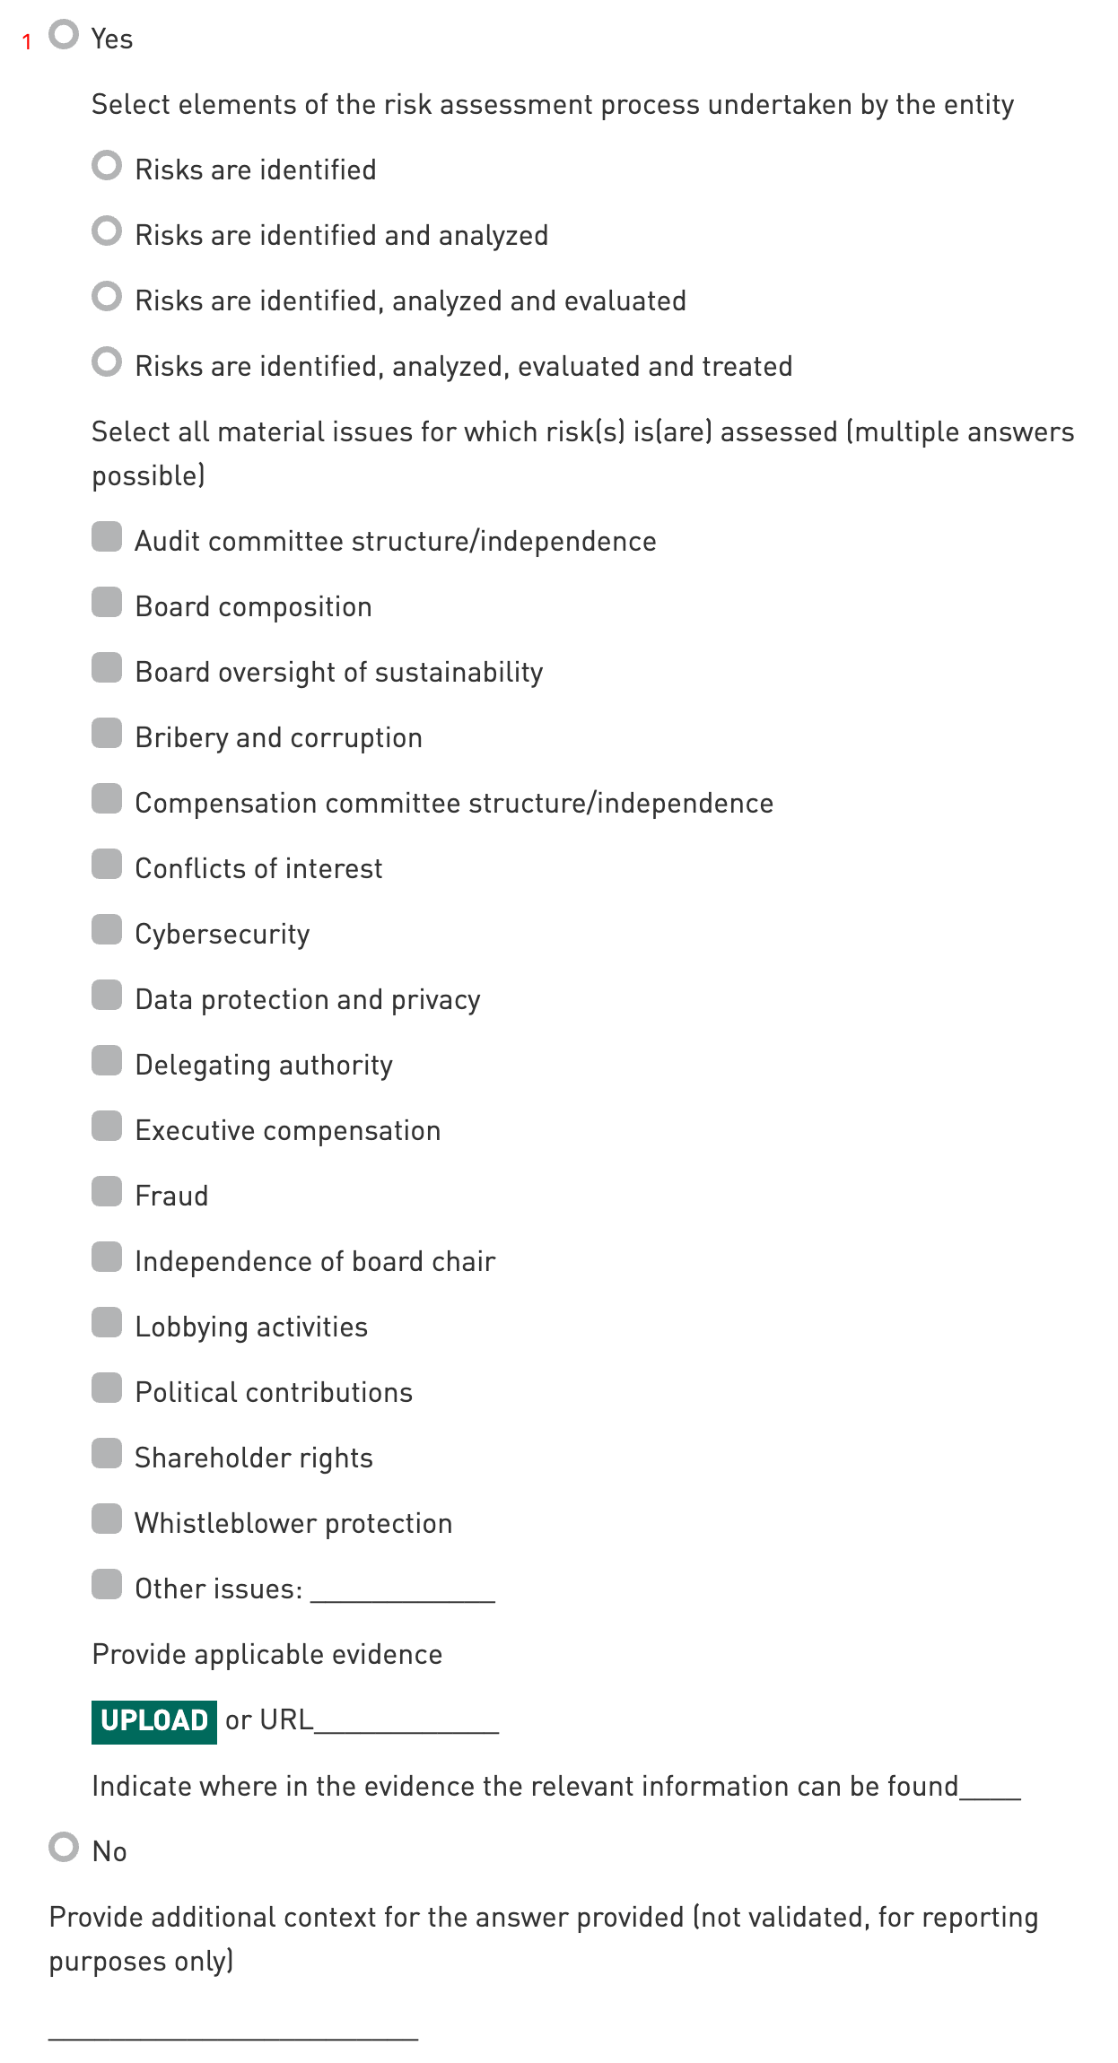Image resolution: width=1118 pixels, height=2063 pixels.
Task: Click the green UPLOAD button
Action: coord(154,1722)
